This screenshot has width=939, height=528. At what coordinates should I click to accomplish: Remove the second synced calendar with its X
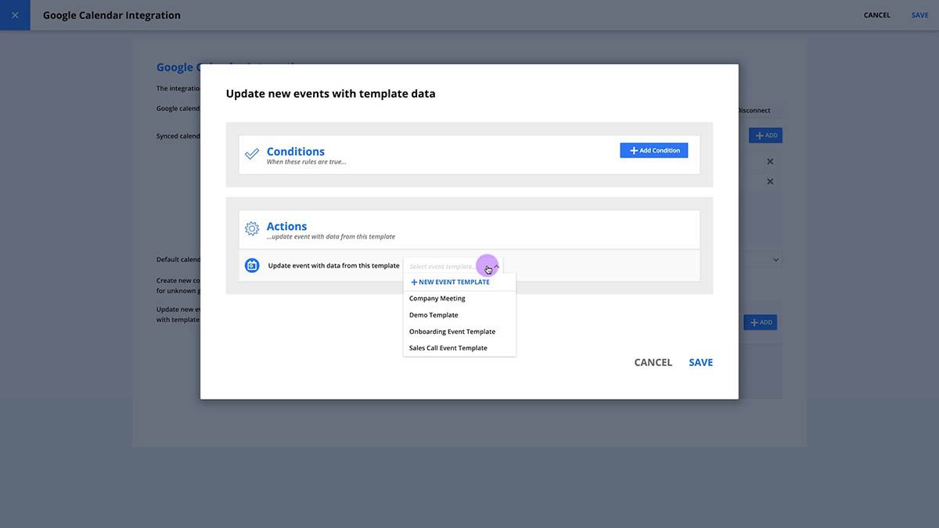(770, 181)
